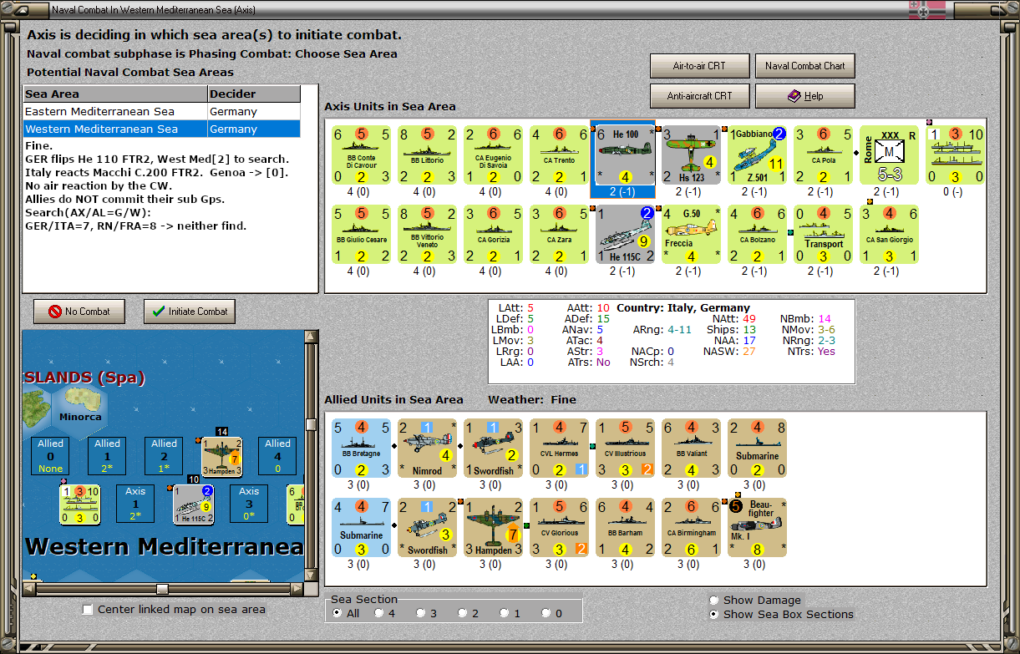Click the CA San Giorgio counter
Viewport: 1020px width, 654px height.
point(889,235)
